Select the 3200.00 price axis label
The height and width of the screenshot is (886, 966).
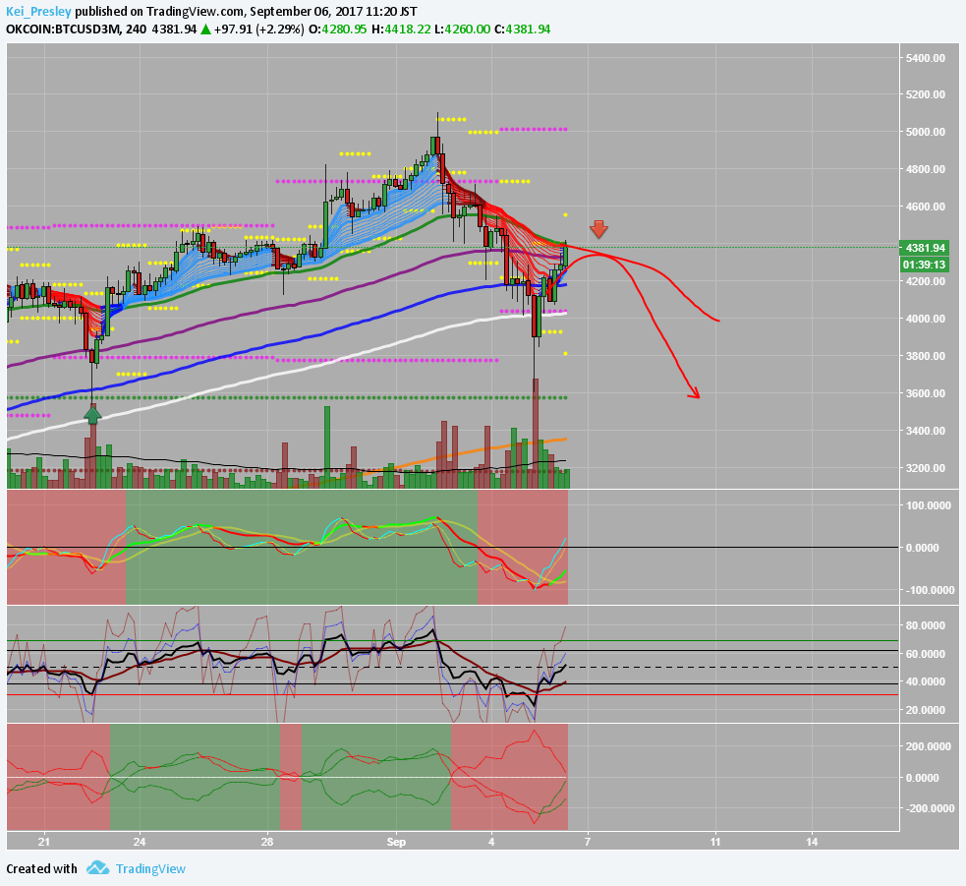click(x=926, y=468)
